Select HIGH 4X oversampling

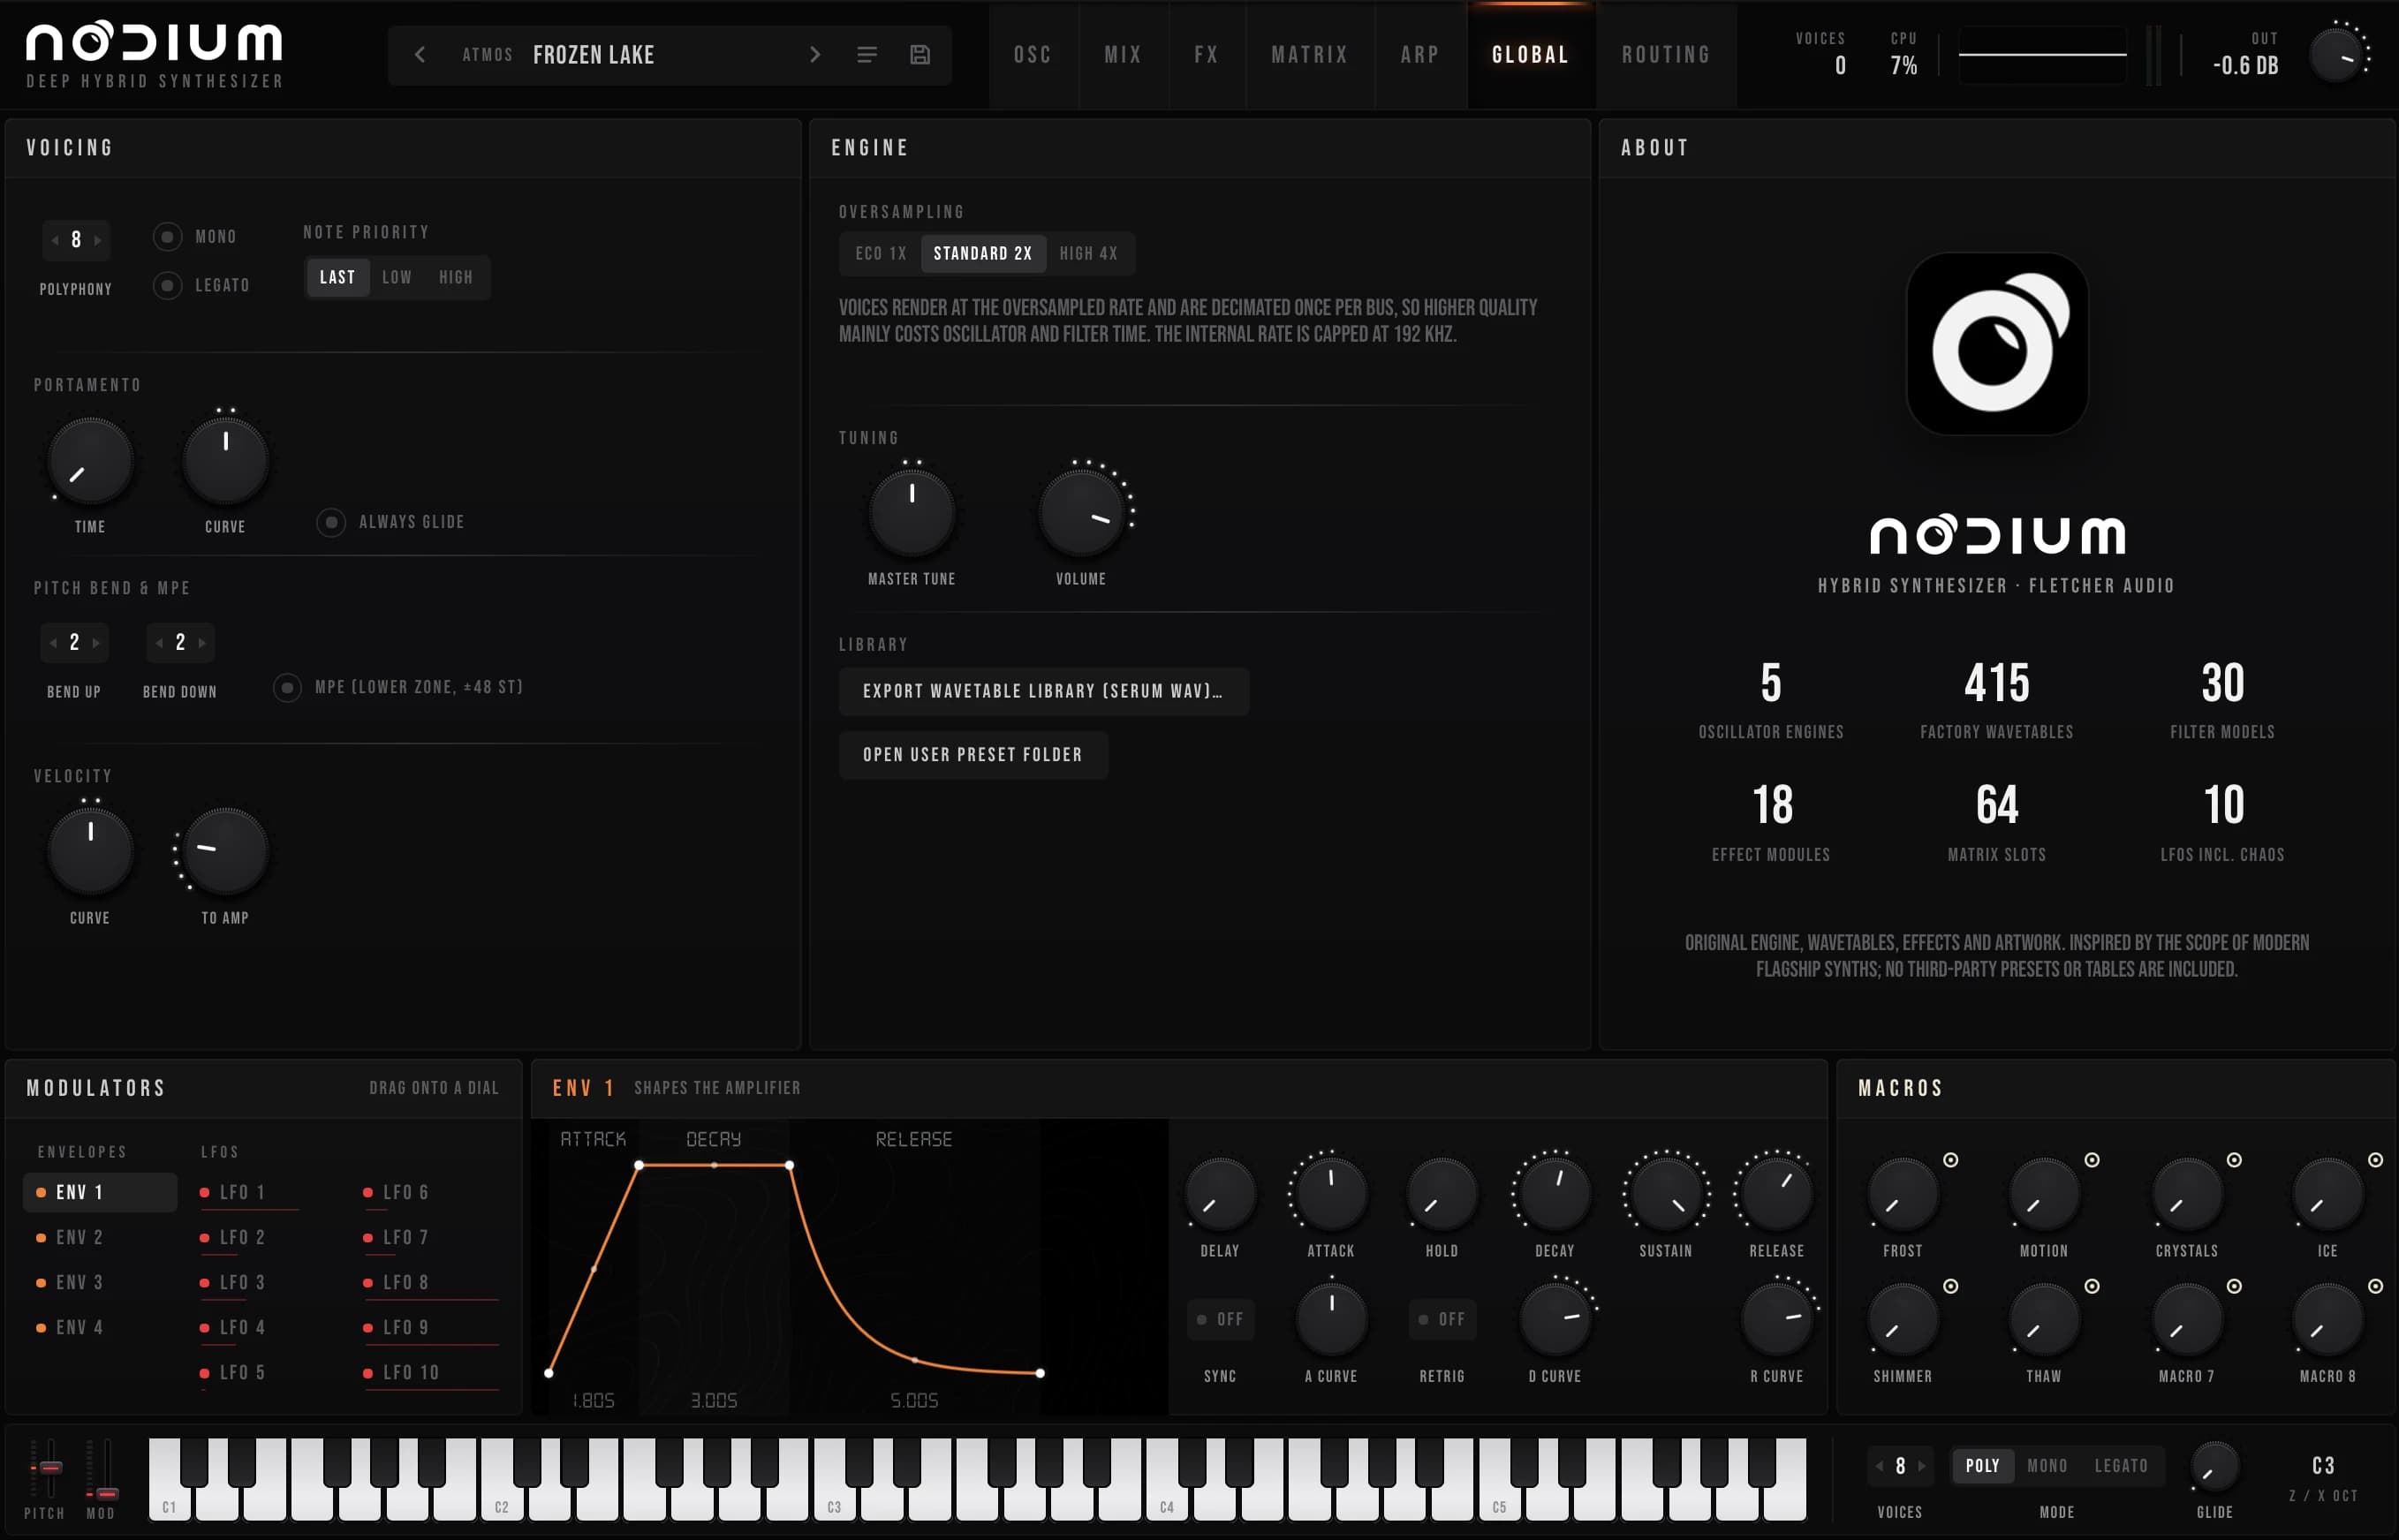click(x=1089, y=254)
